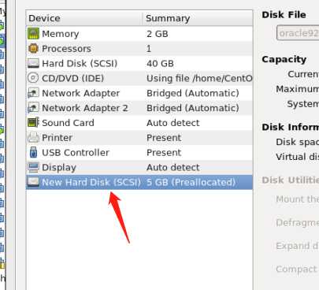The width and height of the screenshot is (319, 290).
Task: Click the CD/DVD (IDE) disc icon
Action: tap(33, 78)
